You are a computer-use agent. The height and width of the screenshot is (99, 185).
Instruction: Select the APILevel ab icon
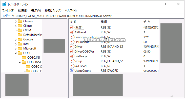(72, 32)
